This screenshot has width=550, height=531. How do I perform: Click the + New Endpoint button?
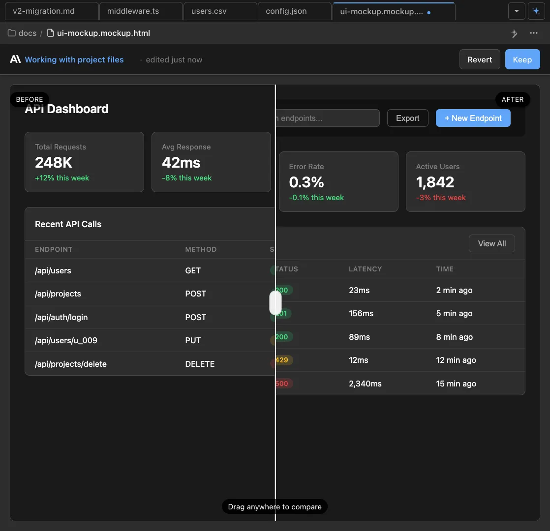[473, 118]
